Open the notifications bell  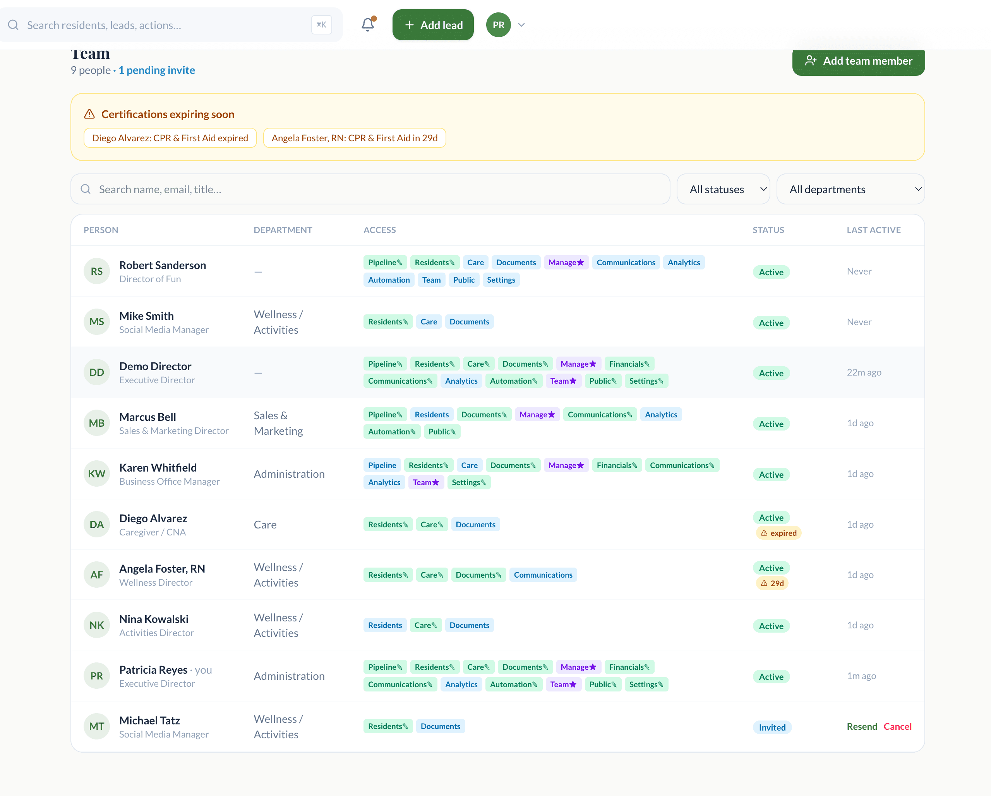pos(368,25)
